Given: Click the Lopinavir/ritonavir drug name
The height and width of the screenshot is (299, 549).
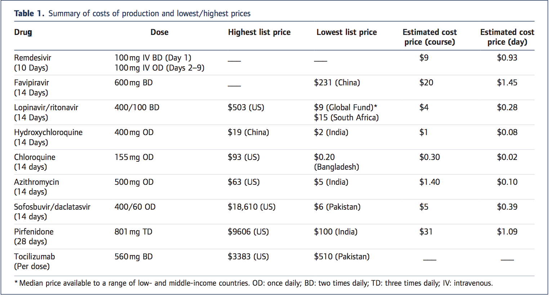Looking at the screenshot, I should click(x=46, y=108).
